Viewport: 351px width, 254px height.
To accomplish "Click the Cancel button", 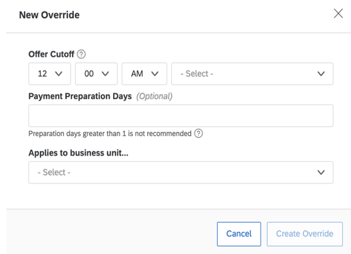I will [x=239, y=234].
